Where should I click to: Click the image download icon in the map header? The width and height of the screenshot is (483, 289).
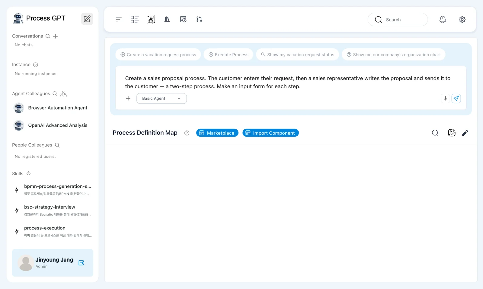tap(452, 133)
